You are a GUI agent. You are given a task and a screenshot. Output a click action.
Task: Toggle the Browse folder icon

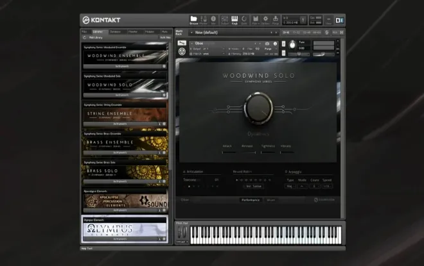193,20
